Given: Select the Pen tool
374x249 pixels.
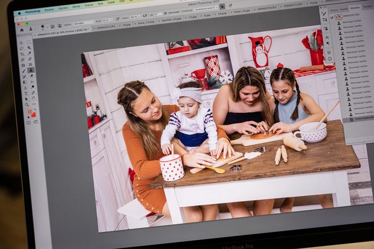Looking at the screenshot, I should tap(33, 92).
